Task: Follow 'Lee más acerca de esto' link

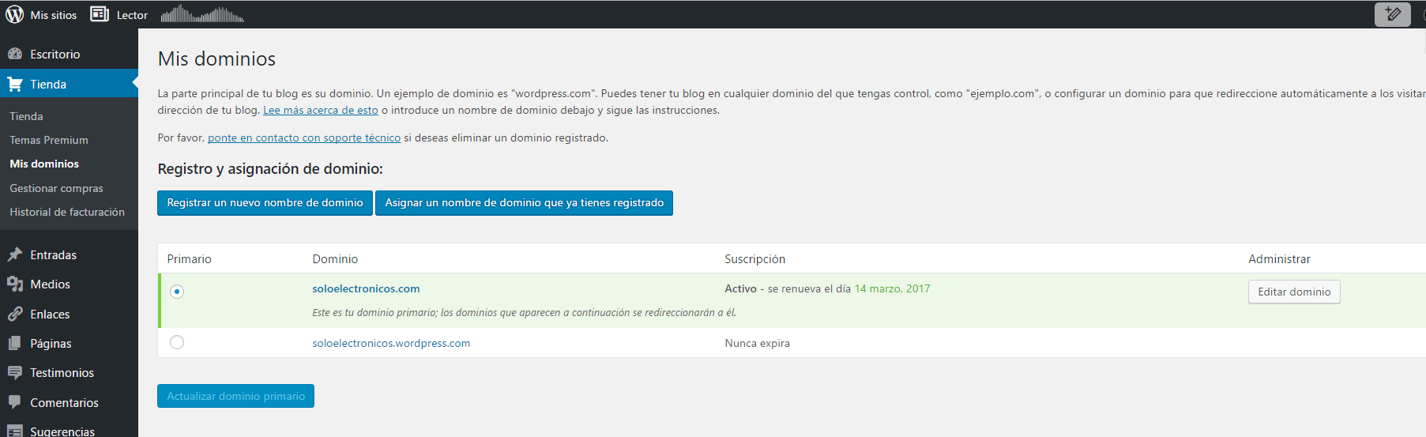Action: (x=321, y=110)
